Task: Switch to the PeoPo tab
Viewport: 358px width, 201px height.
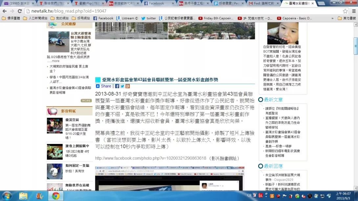Action: pyautogui.click(x=229, y=3)
